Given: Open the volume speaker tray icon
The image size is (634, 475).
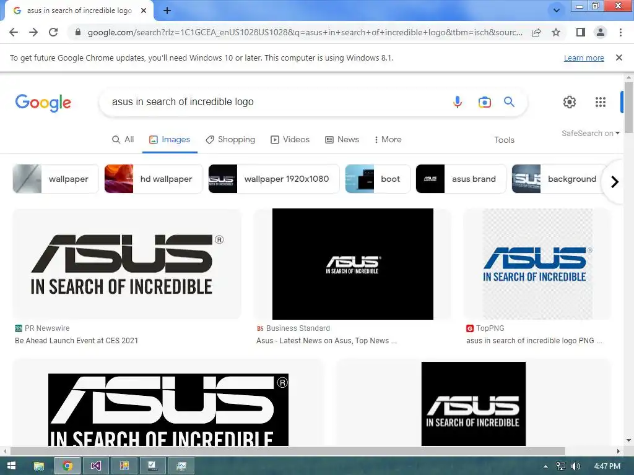Looking at the screenshot, I should click(575, 466).
